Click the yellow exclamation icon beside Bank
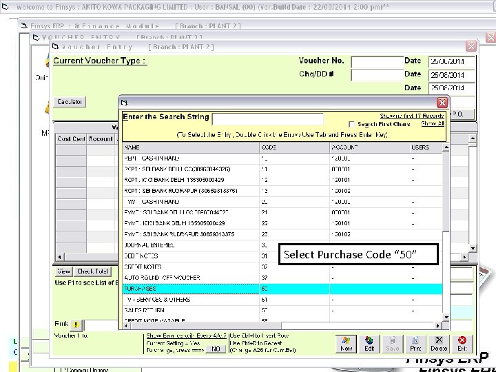The image size is (496, 372). 76,325
